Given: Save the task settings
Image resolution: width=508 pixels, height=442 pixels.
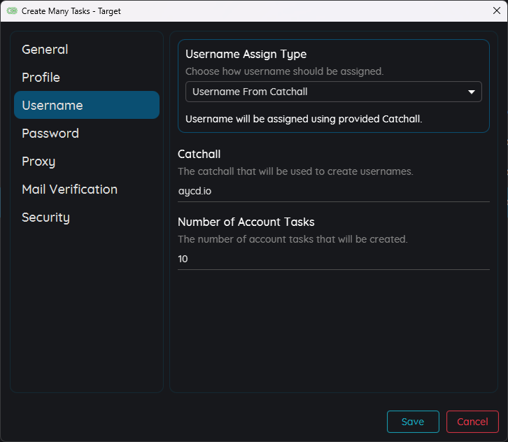Looking at the screenshot, I should pos(413,422).
